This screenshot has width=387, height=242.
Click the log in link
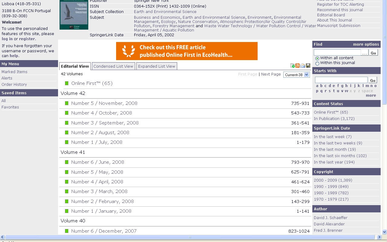[7, 39]
